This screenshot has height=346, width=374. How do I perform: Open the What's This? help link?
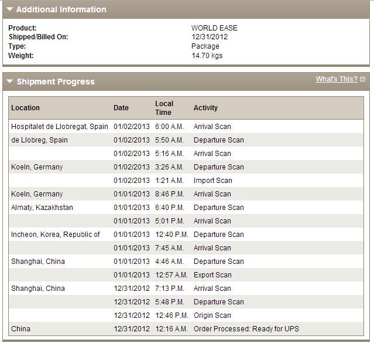[337, 79]
